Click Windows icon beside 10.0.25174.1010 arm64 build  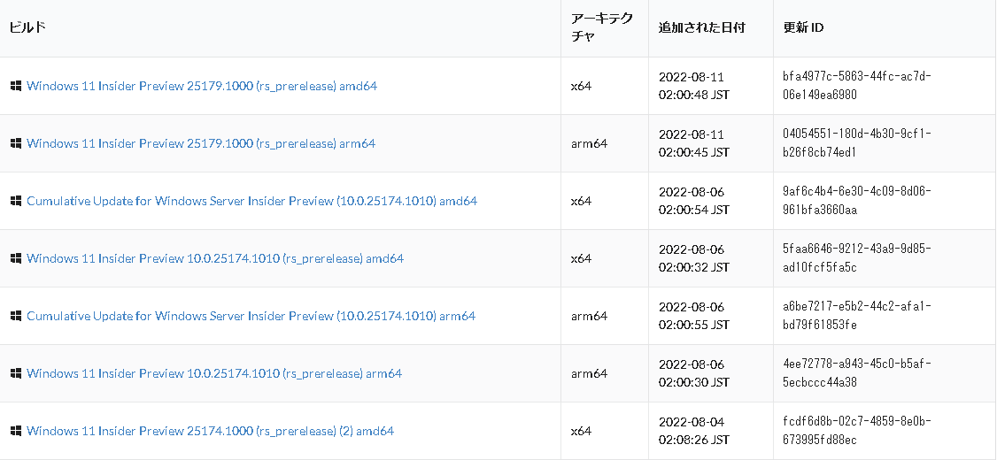16,373
